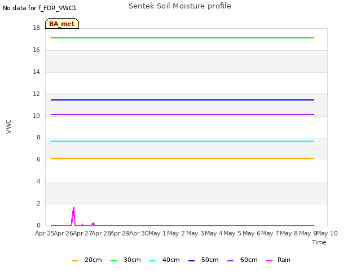The width and height of the screenshot is (361, 271).
Task: Click the 'No data for f_FDR_VWC1' message
Action: [39, 8]
